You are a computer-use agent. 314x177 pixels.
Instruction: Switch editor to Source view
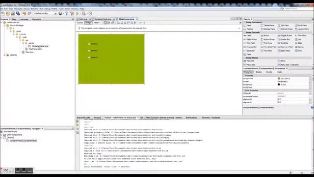pyautogui.click(x=80, y=23)
